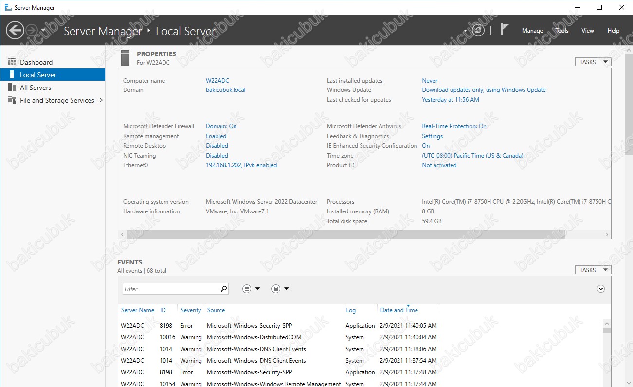Open the Events TASKS dropdown
633x387 pixels.
(x=593, y=270)
